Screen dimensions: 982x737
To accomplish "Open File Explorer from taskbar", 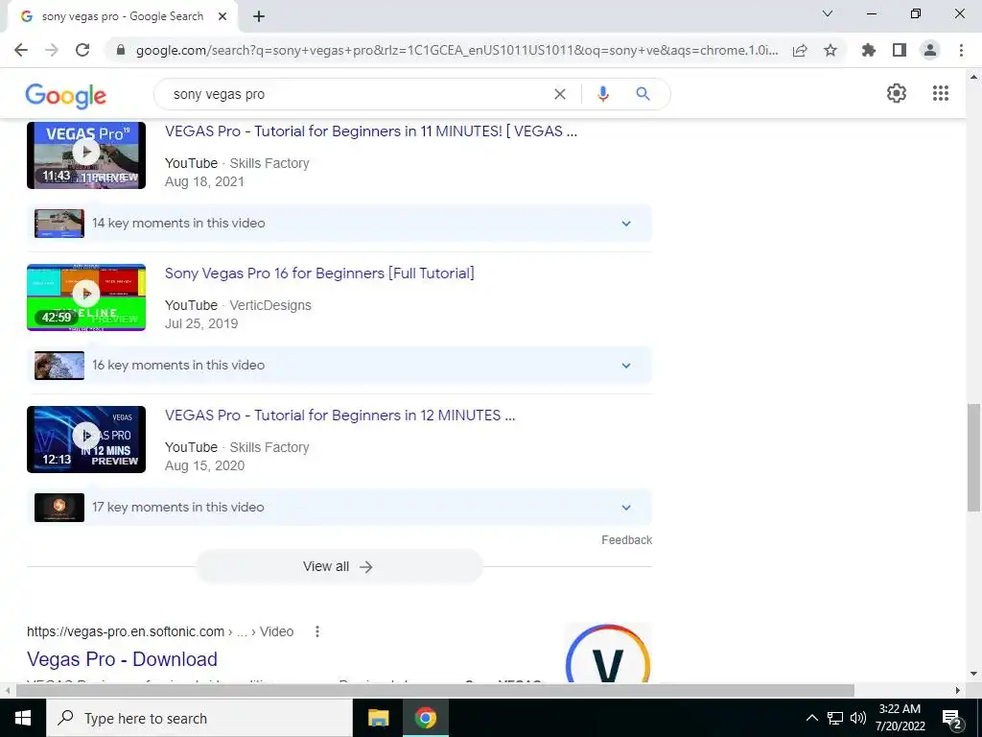I will [x=378, y=718].
